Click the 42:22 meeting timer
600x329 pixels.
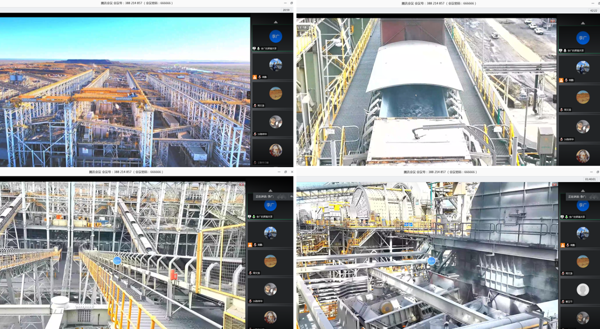click(593, 10)
